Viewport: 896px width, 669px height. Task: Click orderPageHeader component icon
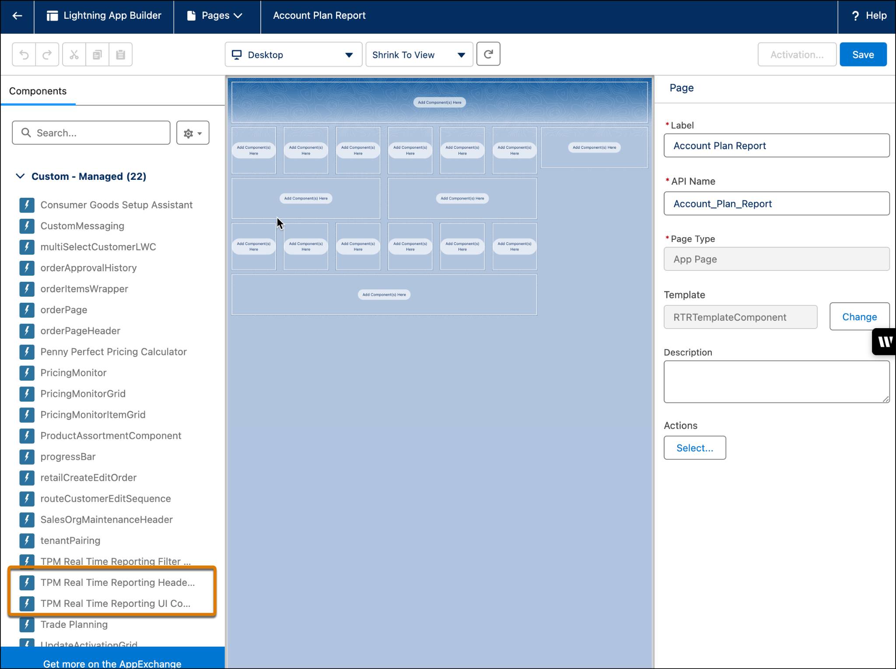pos(27,331)
